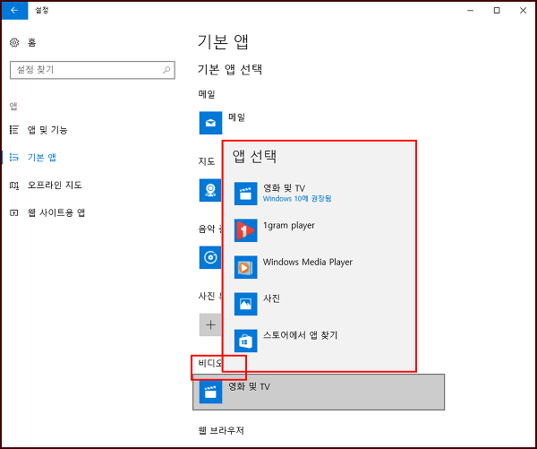Click the Maps app icon
The height and width of the screenshot is (449, 537).
click(x=210, y=190)
